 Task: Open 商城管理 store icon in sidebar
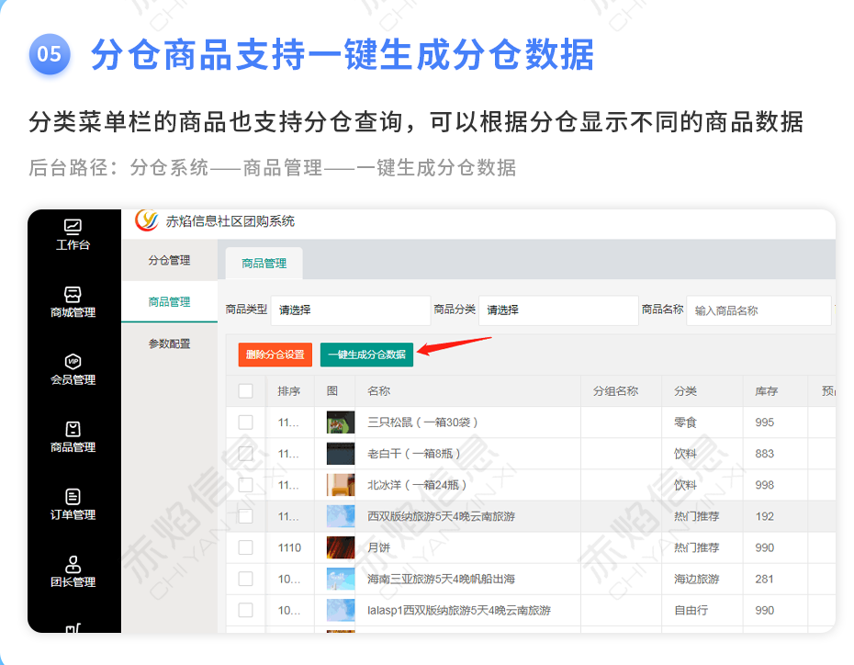73,294
